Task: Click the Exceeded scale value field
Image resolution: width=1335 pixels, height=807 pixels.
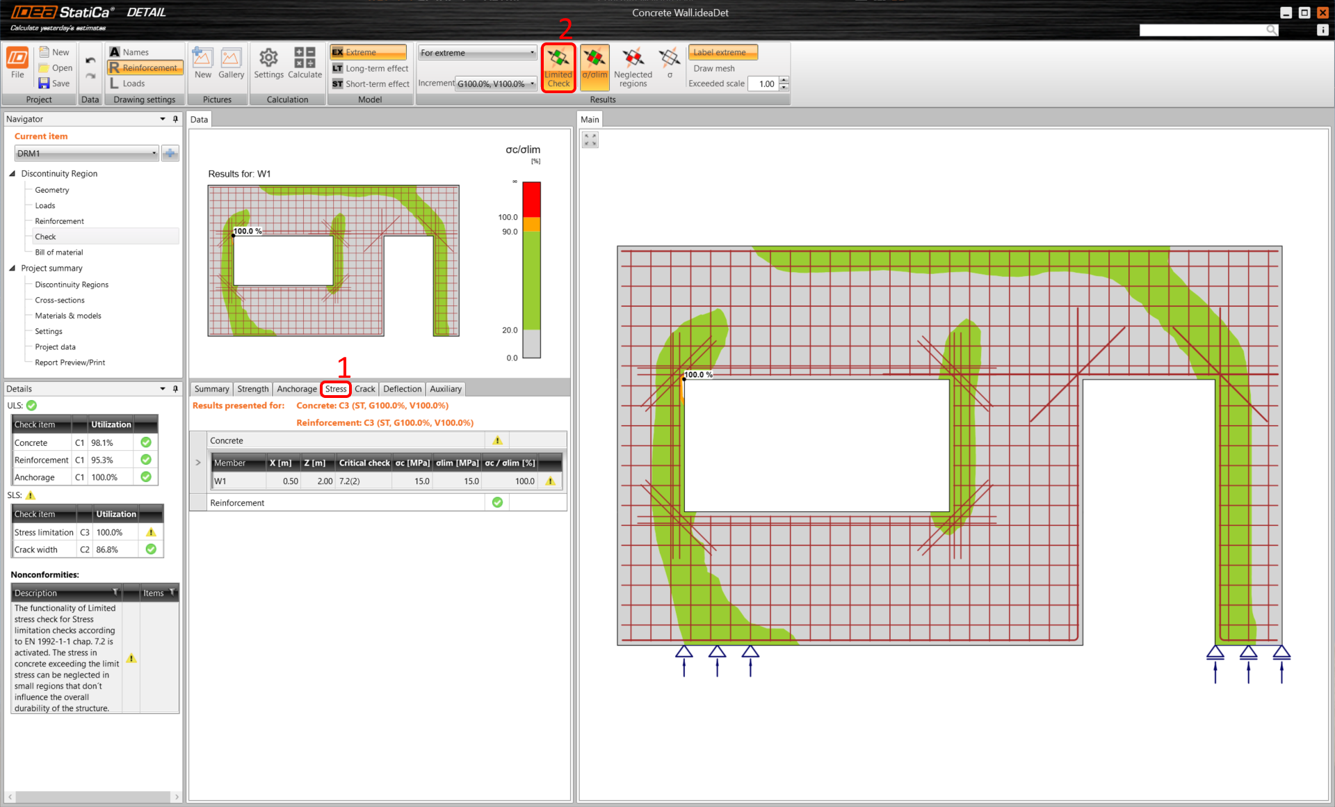Action: tap(766, 83)
